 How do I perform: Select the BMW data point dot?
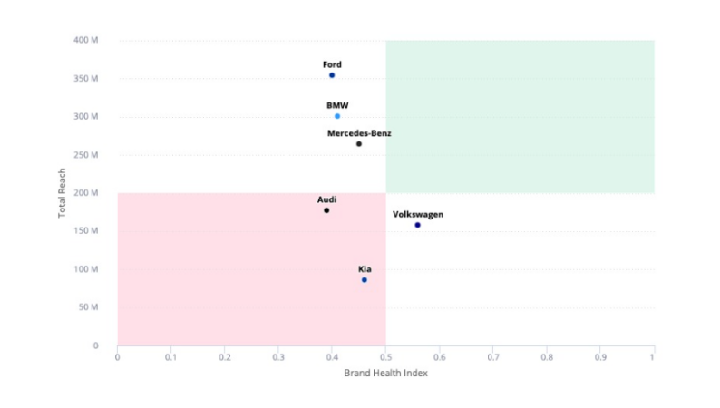337,116
